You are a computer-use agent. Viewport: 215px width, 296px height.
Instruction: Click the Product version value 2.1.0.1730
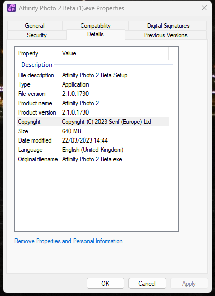tap(76, 112)
